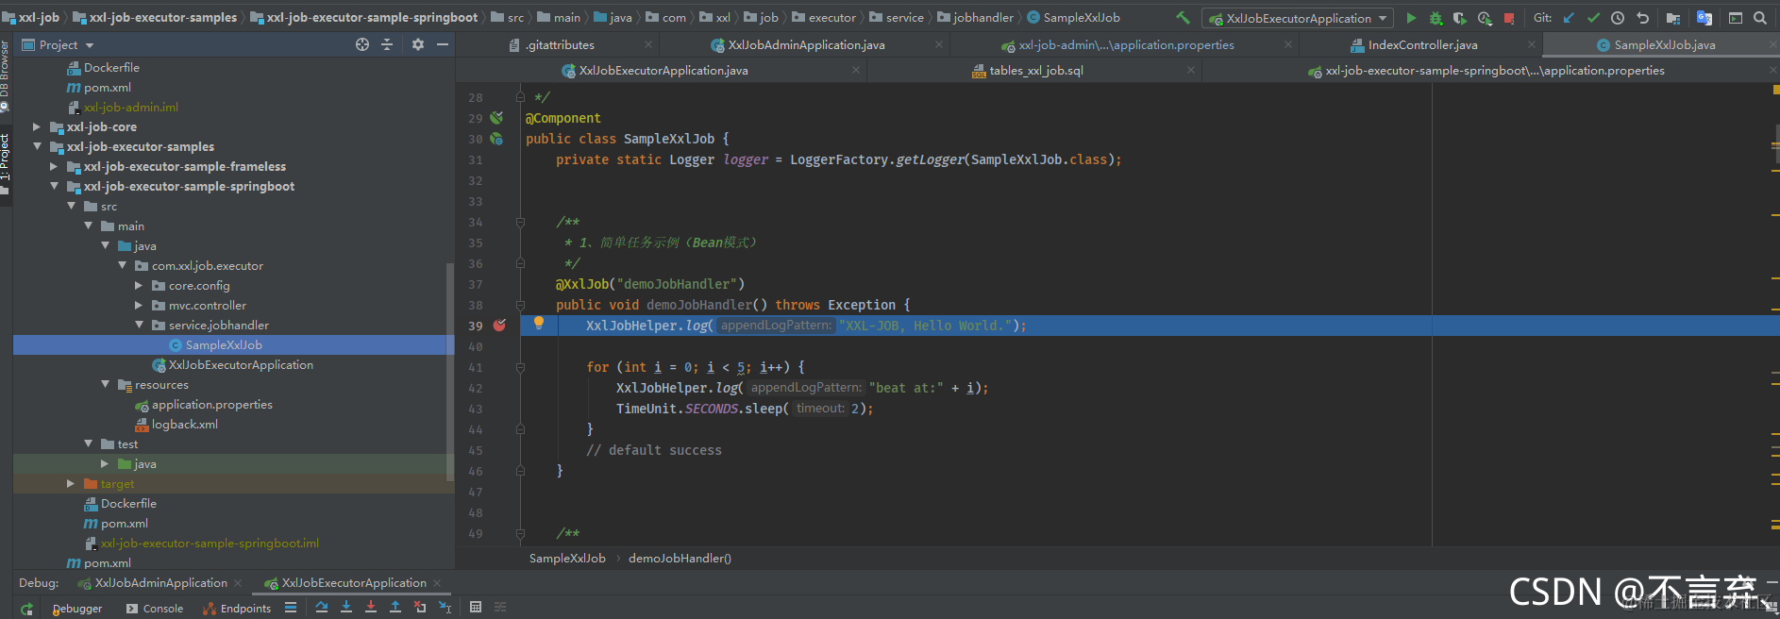Click Force Step Into red arrow icon
The image size is (1780, 619).
371,608
